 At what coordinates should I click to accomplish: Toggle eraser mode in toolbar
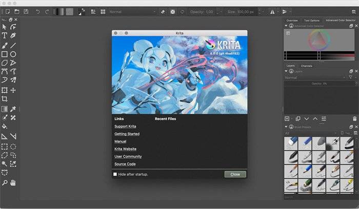[x=163, y=12]
